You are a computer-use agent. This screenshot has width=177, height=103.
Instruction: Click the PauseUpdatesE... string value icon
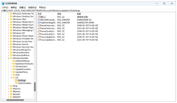click(x=39, y=37)
